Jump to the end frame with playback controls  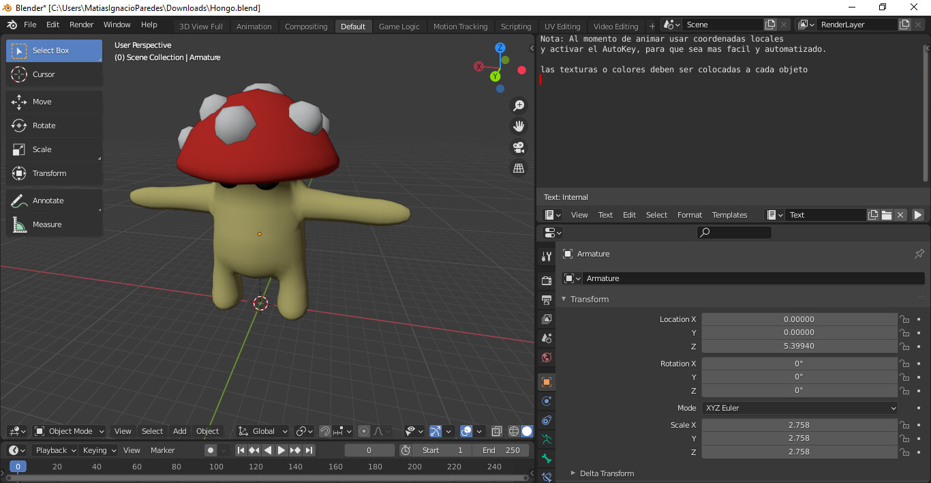coord(309,450)
